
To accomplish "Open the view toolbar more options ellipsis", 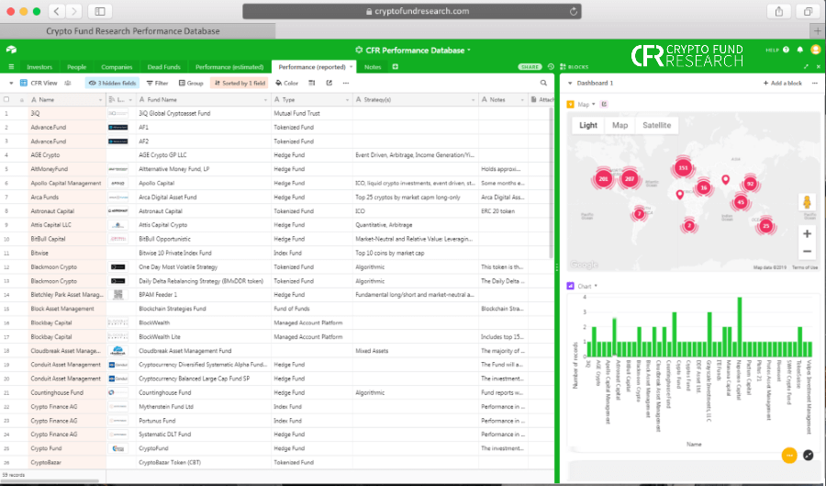I will pyautogui.click(x=346, y=83).
